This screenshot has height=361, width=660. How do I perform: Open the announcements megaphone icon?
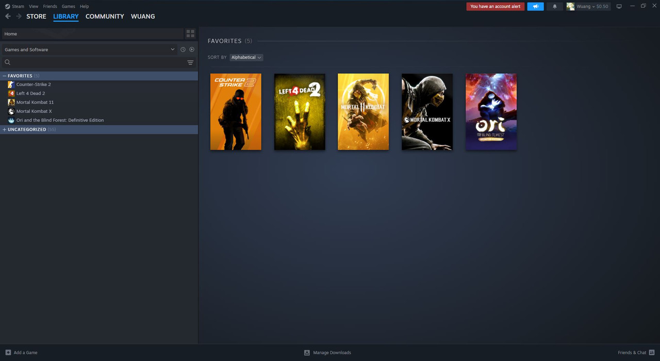tap(535, 6)
